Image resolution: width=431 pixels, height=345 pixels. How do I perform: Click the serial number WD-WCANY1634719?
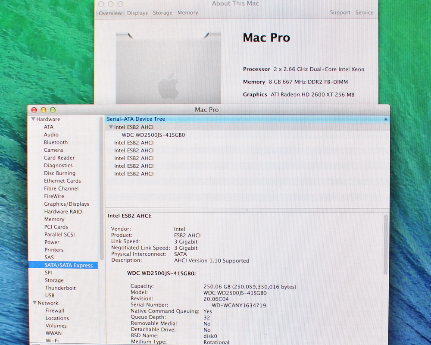click(x=239, y=305)
